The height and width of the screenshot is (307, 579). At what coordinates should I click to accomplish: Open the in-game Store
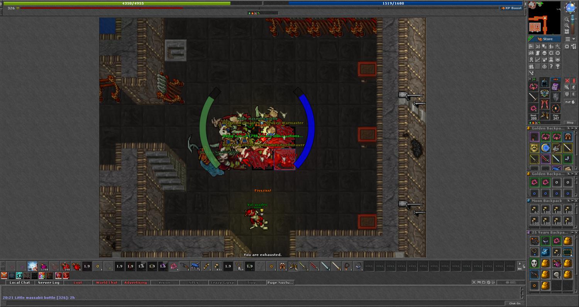[x=545, y=39]
